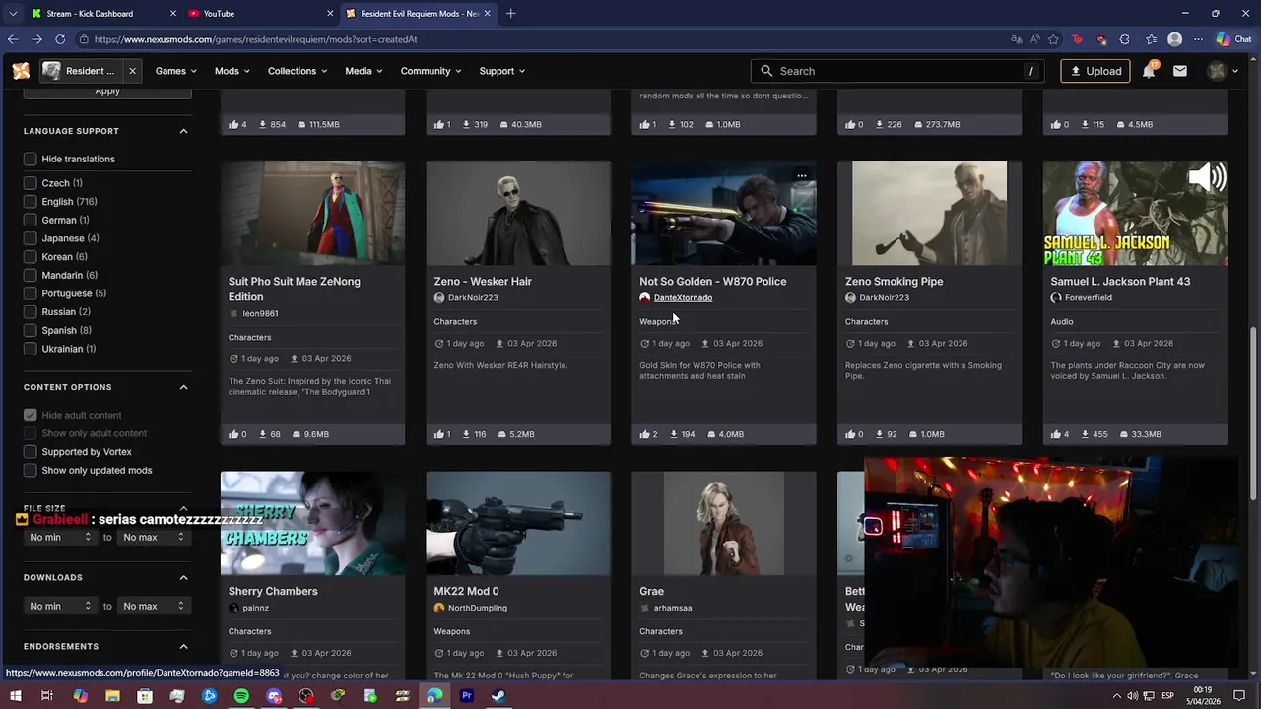Collapse the Language Support section
The width and height of the screenshot is (1261, 709).
[183, 131]
